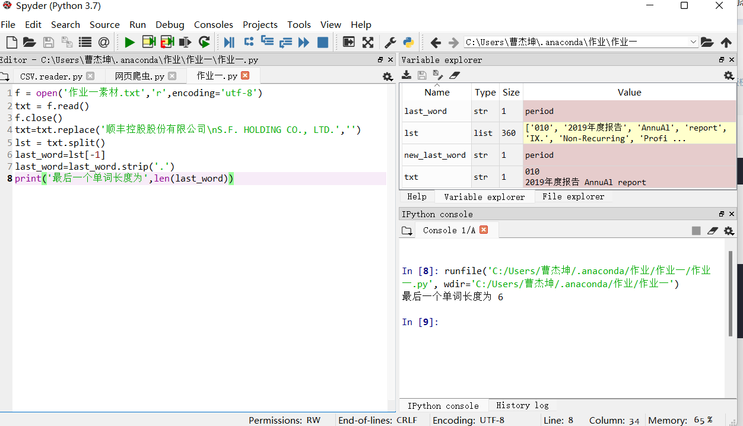Save all files toolbar icon
Screen dimensions: 743x426
click(66, 42)
